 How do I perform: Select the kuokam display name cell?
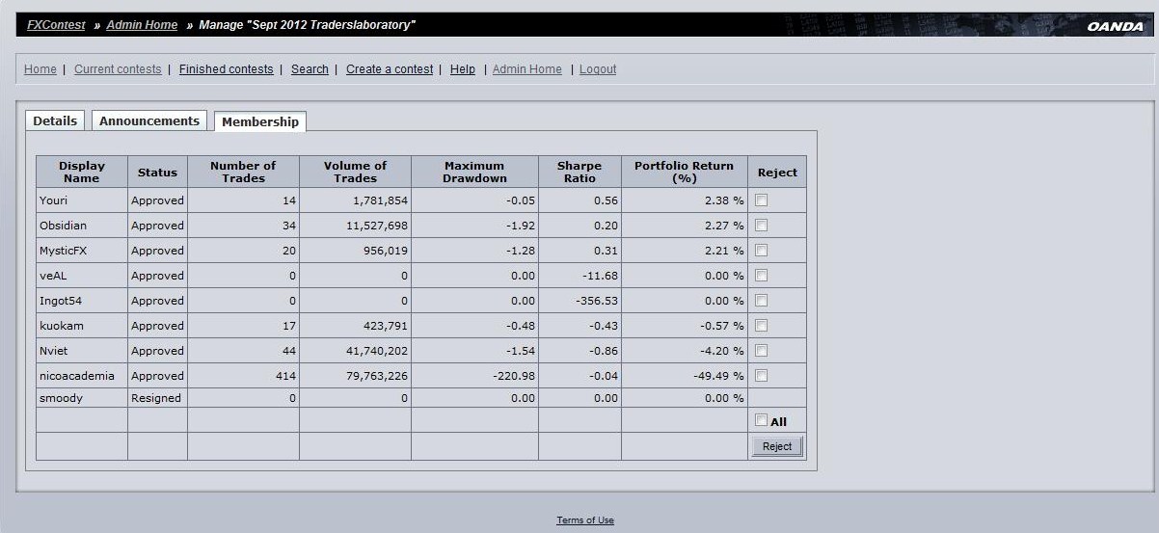pyautogui.click(x=82, y=326)
